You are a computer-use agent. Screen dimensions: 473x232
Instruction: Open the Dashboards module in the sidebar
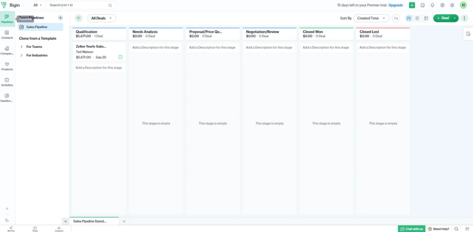click(7, 98)
